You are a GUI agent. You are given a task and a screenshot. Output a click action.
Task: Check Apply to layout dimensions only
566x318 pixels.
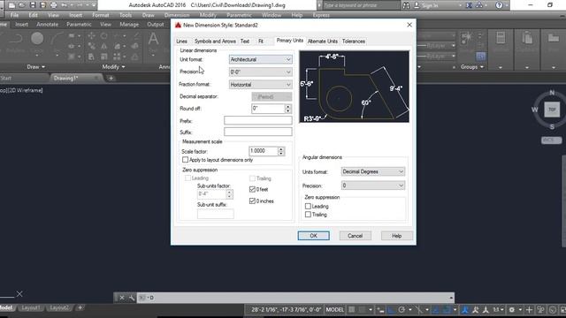pyautogui.click(x=185, y=160)
